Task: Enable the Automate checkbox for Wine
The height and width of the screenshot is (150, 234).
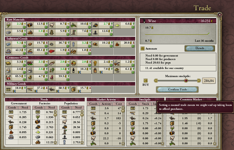Action: click(143, 49)
